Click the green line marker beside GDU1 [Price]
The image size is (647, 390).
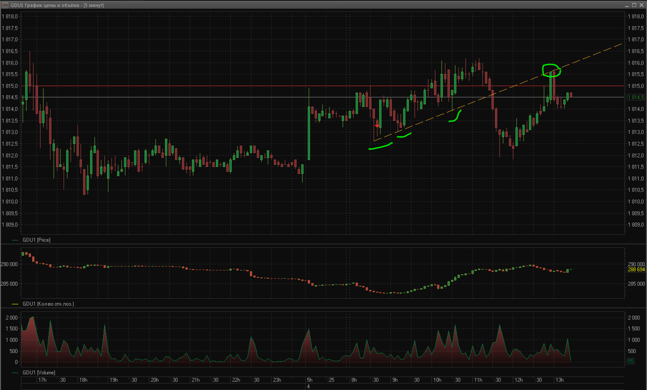coord(15,240)
